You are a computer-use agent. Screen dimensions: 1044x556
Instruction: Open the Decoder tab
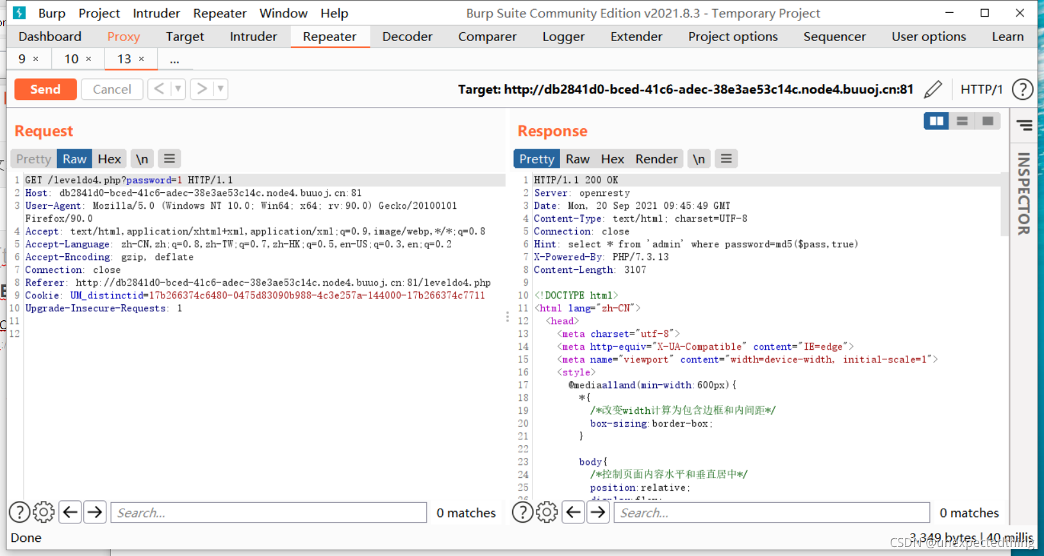(x=407, y=37)
